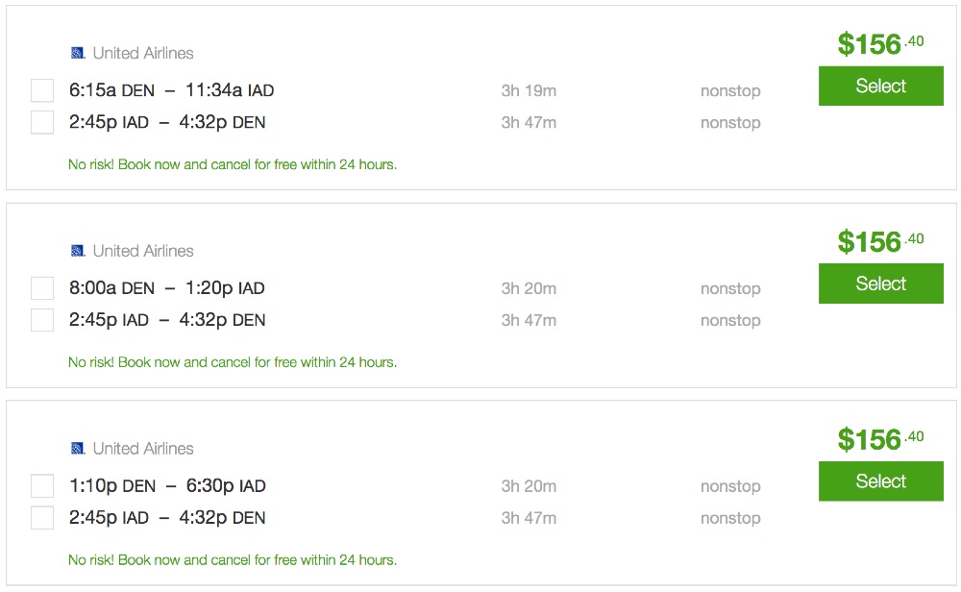Click the United Airlines logo in third result
961x592 pixels.
pos(78,449)
